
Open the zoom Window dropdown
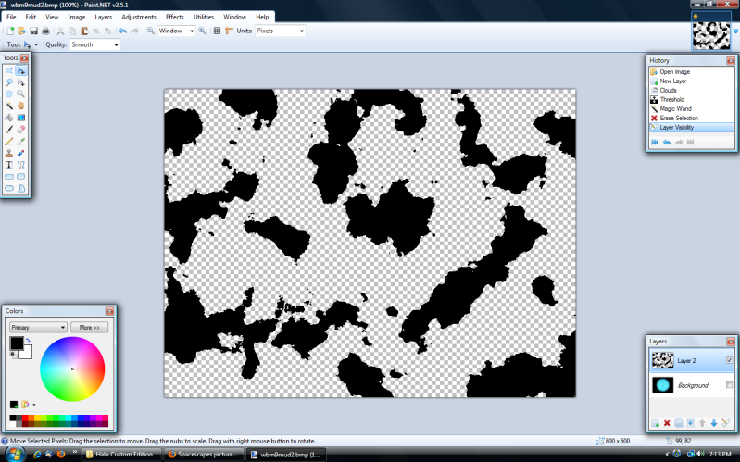[176, 31]
